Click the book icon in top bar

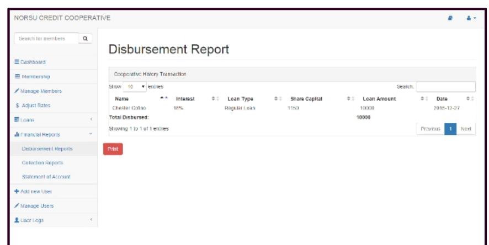pyautogui.click(x=450, y=18)
